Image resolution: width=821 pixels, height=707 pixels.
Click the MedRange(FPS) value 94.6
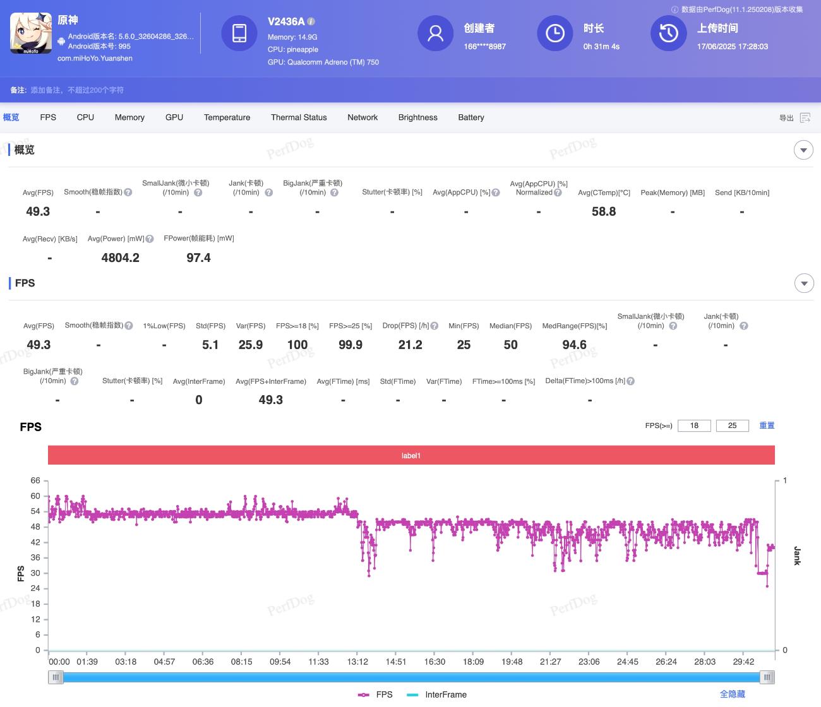pyautogui.click(x=574, y=345)
